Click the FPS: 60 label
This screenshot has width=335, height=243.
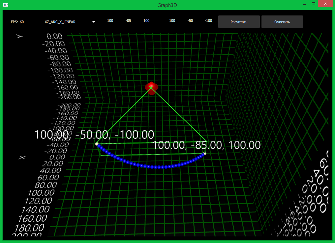(x=17, y=22)
